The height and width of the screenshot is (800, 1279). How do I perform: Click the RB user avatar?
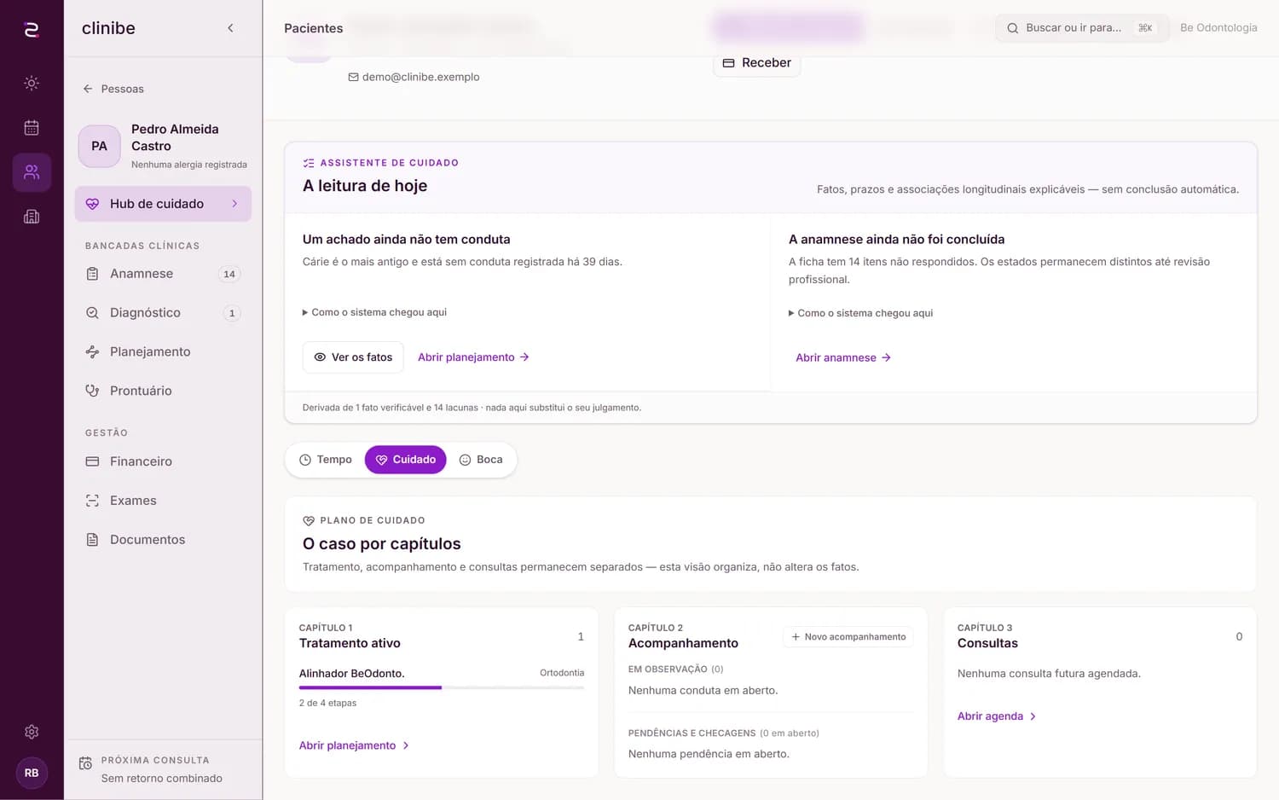click(32, 773)
